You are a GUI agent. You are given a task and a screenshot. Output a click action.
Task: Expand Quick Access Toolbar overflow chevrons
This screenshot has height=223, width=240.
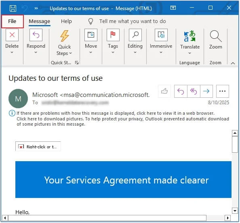[x=36, y=8]
